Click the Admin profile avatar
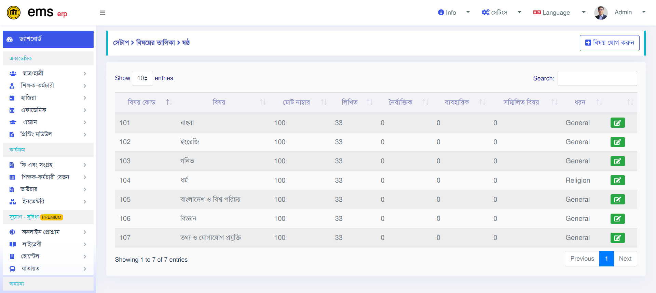Viewport: 656px width, 293px height. pyautogui.click(x=601, y=13)
